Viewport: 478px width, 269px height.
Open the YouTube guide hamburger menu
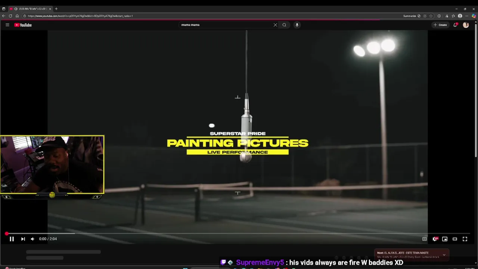pos(7,25)
